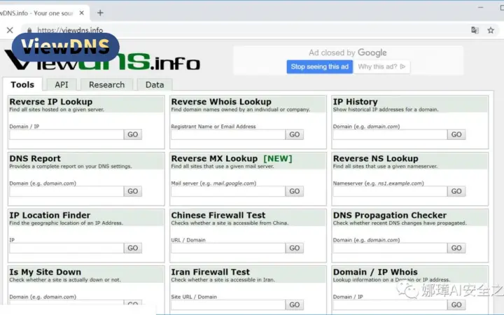Click the Reverse IP Lookup heading
Viewport: 504px width, 315px height.
click(x=51, y=101)
